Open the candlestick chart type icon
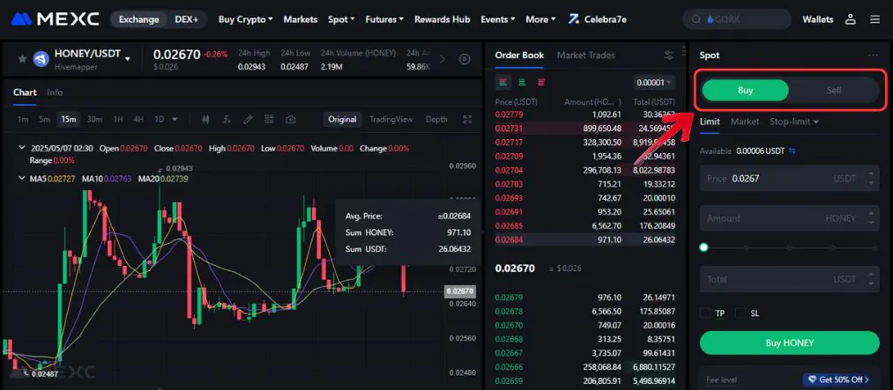 [x=206, y=120]
